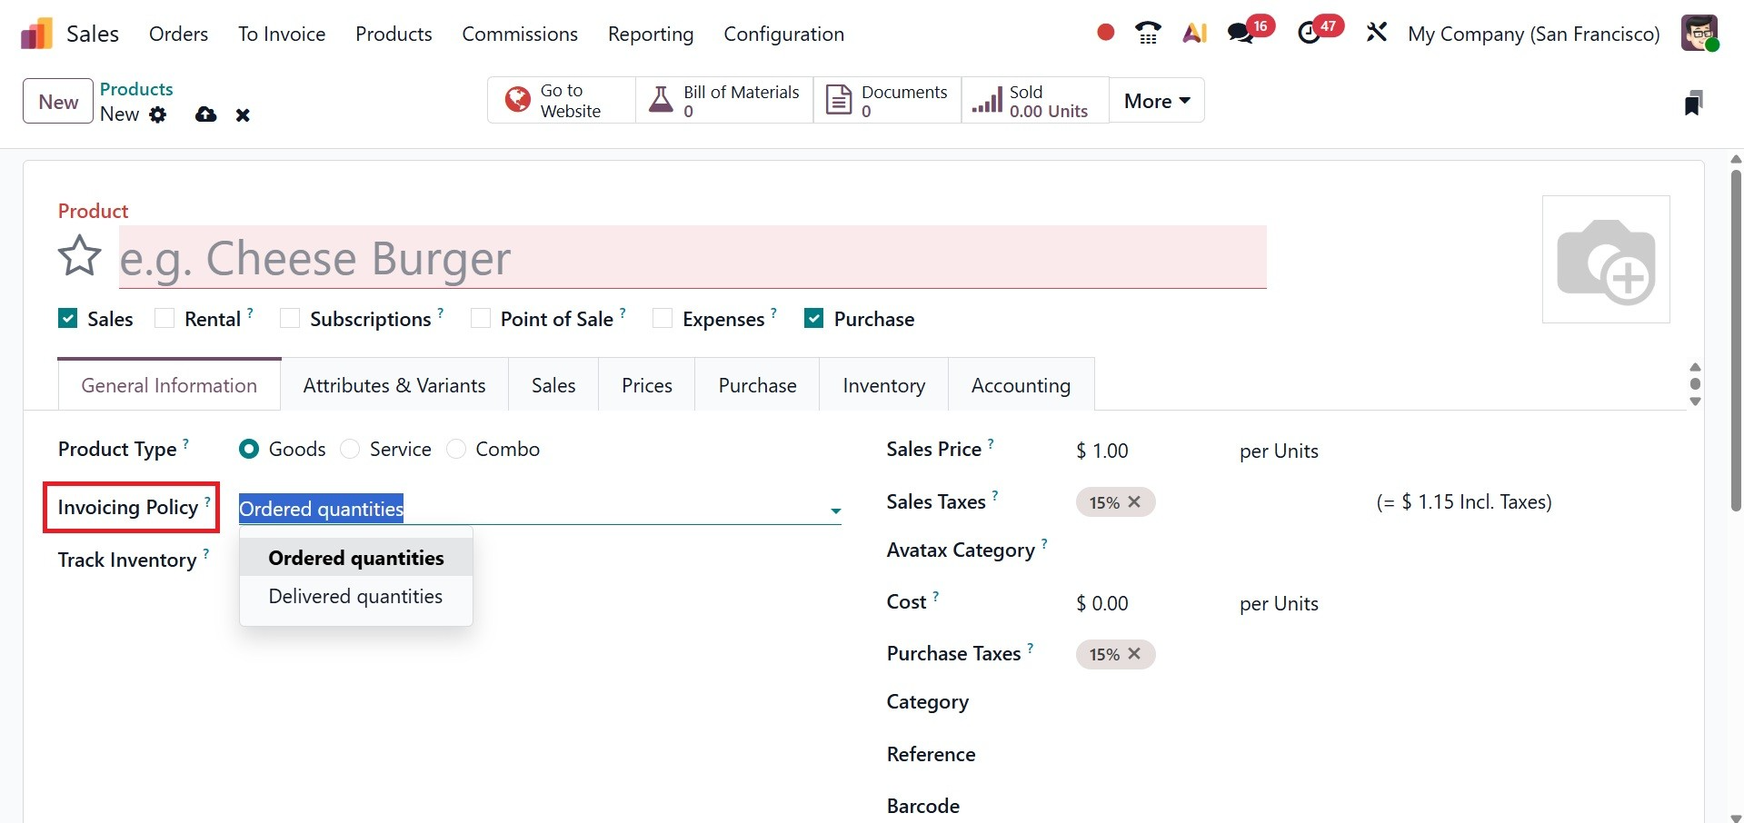Open the Reporting menu

[650, 35]
